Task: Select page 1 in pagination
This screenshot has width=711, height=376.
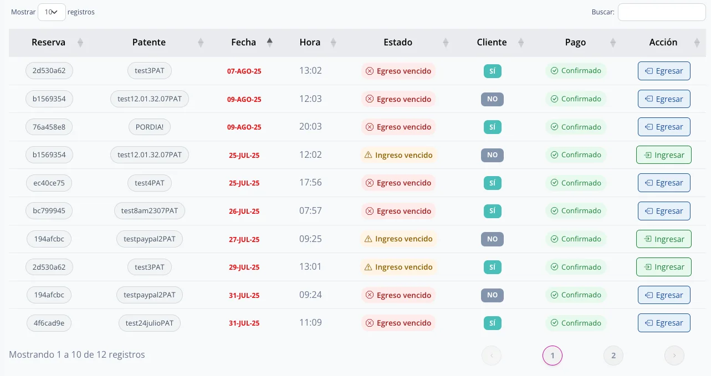Action: coord(553,356)
